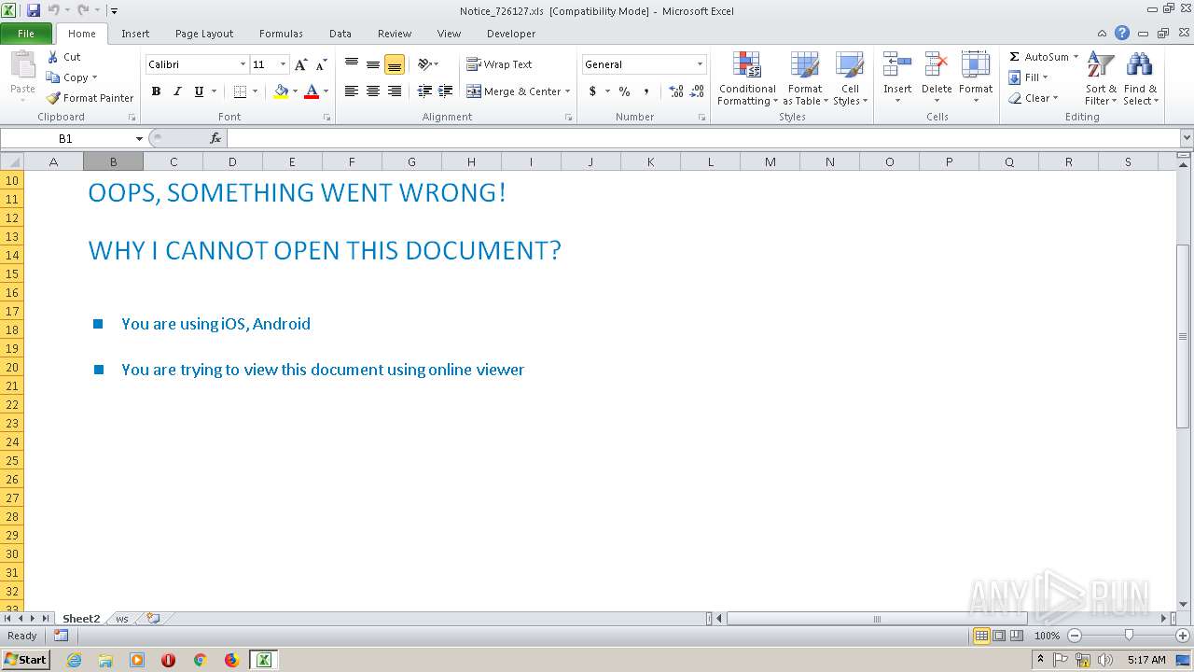
Task: Click the Delete cells icon
Action: pos(937,65)
